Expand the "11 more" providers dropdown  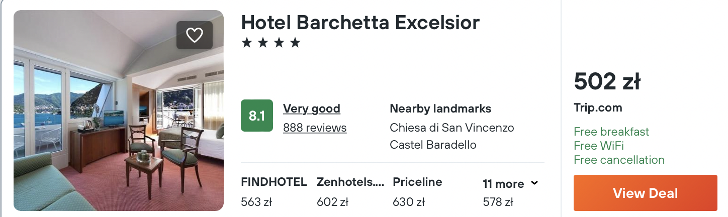pyautogui.click(x=510, y=184)
